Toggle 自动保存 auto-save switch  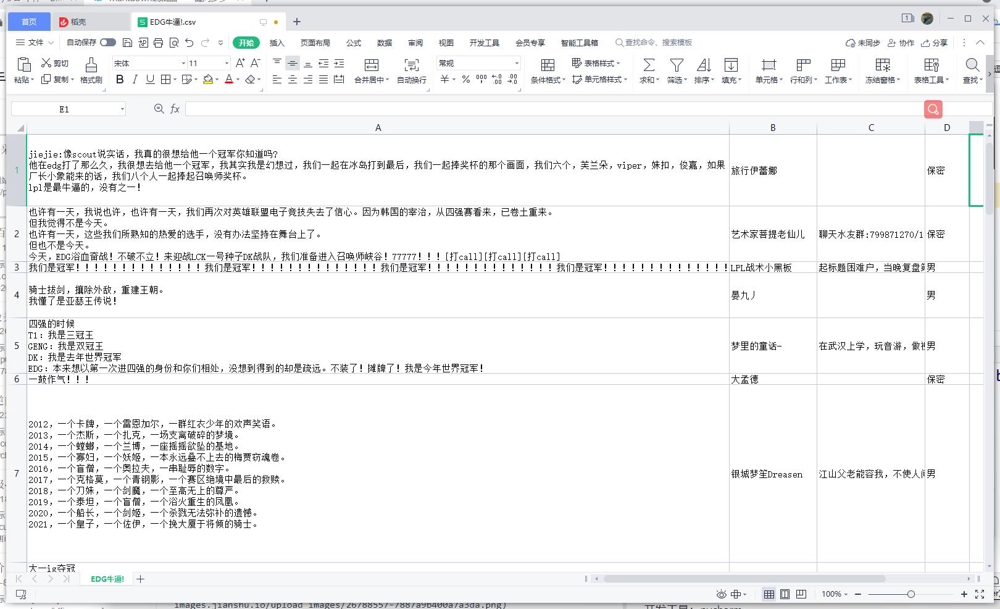click(108, 43)
